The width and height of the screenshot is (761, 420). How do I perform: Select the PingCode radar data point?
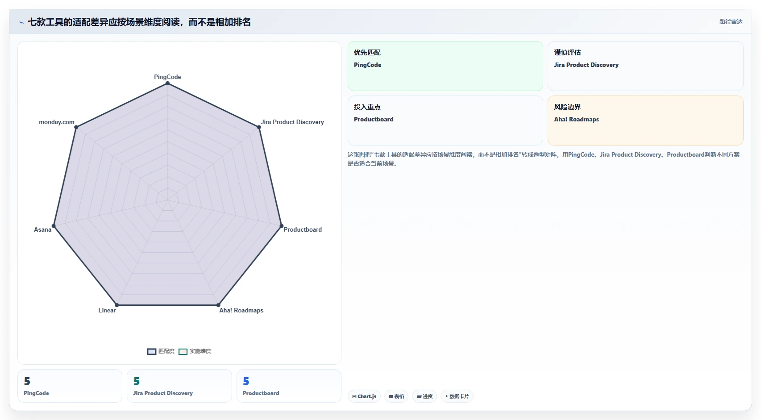(x=167, y=83)
